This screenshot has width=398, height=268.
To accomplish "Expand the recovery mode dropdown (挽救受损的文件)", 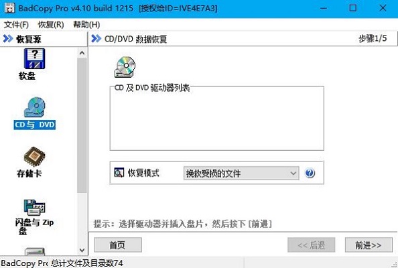I will click(x=241, y=173).
